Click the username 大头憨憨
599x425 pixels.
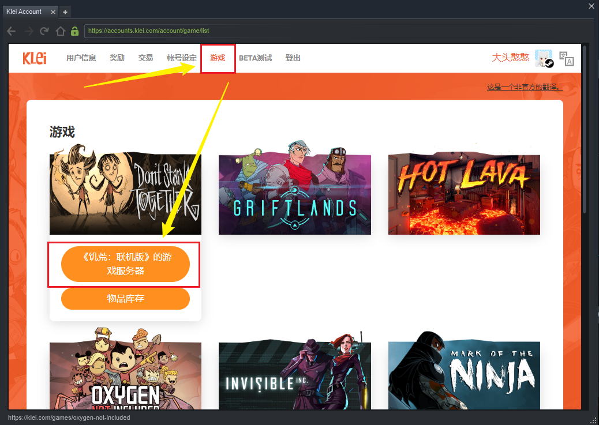click(510, 58)
